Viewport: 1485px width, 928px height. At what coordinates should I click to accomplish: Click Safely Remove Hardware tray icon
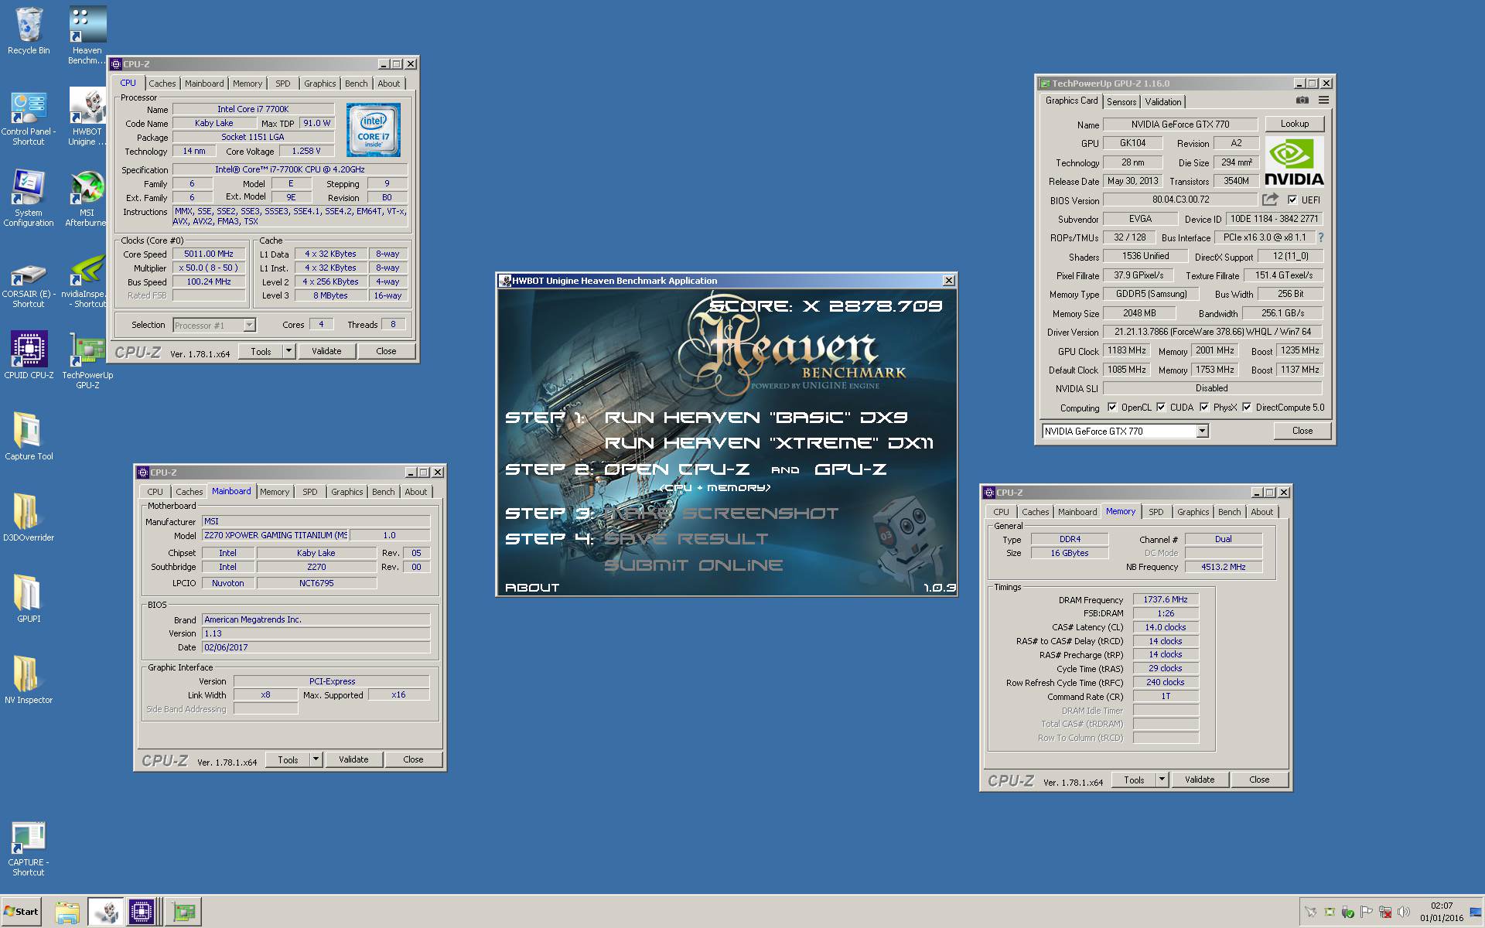pos(1348,912)
